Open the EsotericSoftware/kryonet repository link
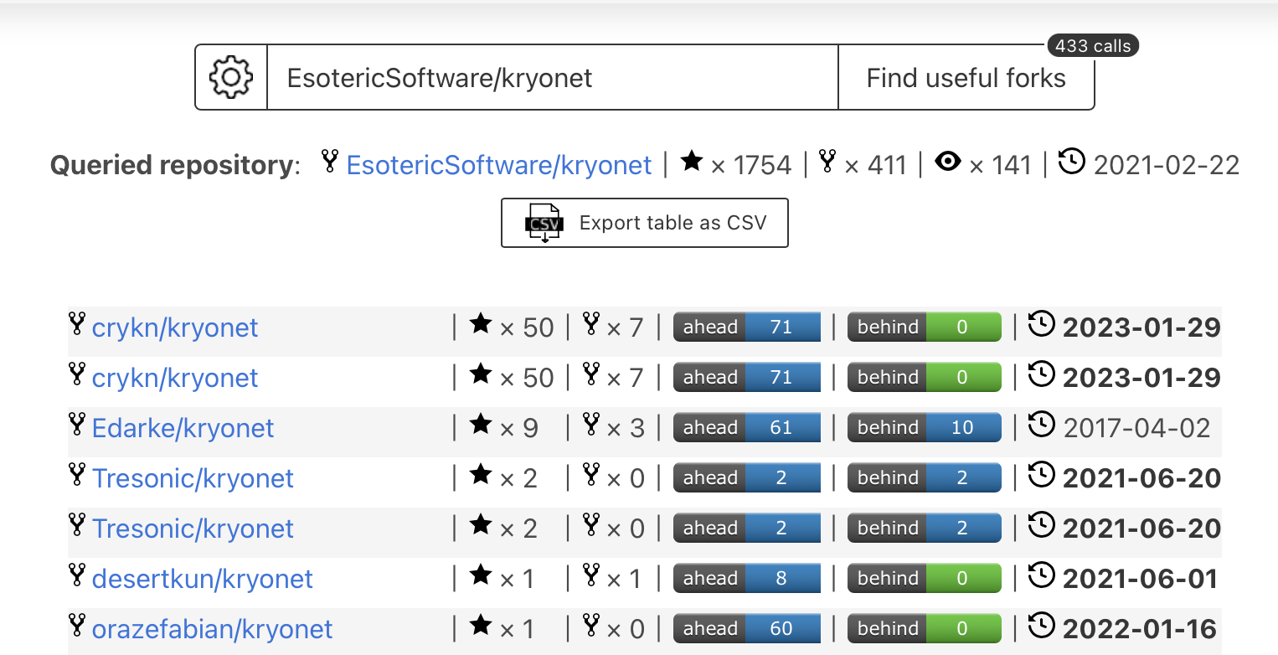This screenshot has height=655, width=1278. 499,164
